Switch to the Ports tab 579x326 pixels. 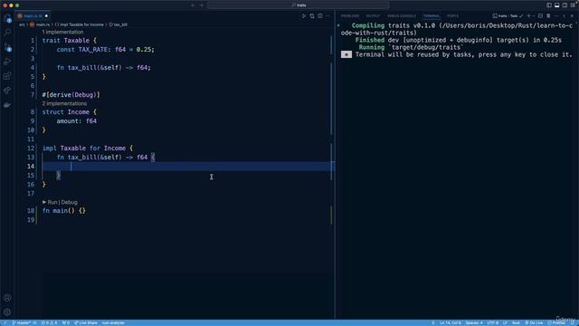pyautogui.click(x=452, y=16)
